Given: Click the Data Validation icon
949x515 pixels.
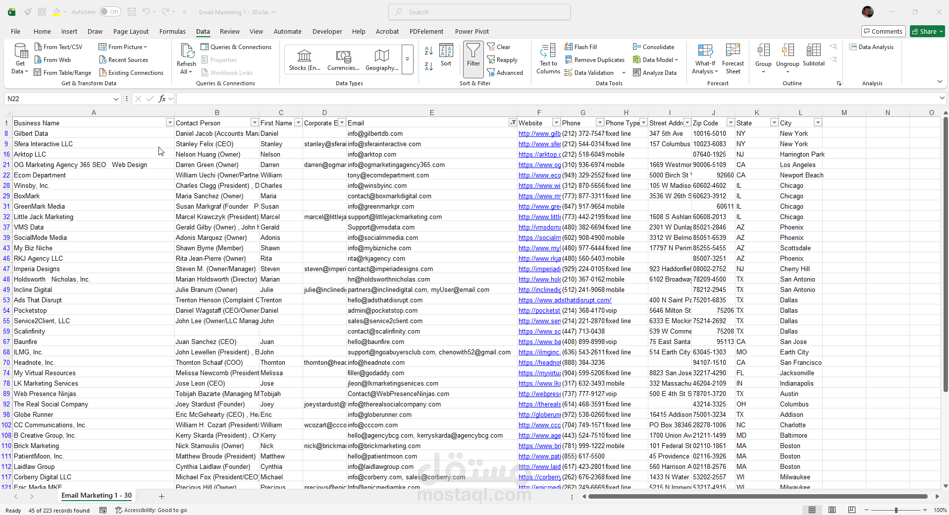Looking at the screenshot, I should click(569, 72).
